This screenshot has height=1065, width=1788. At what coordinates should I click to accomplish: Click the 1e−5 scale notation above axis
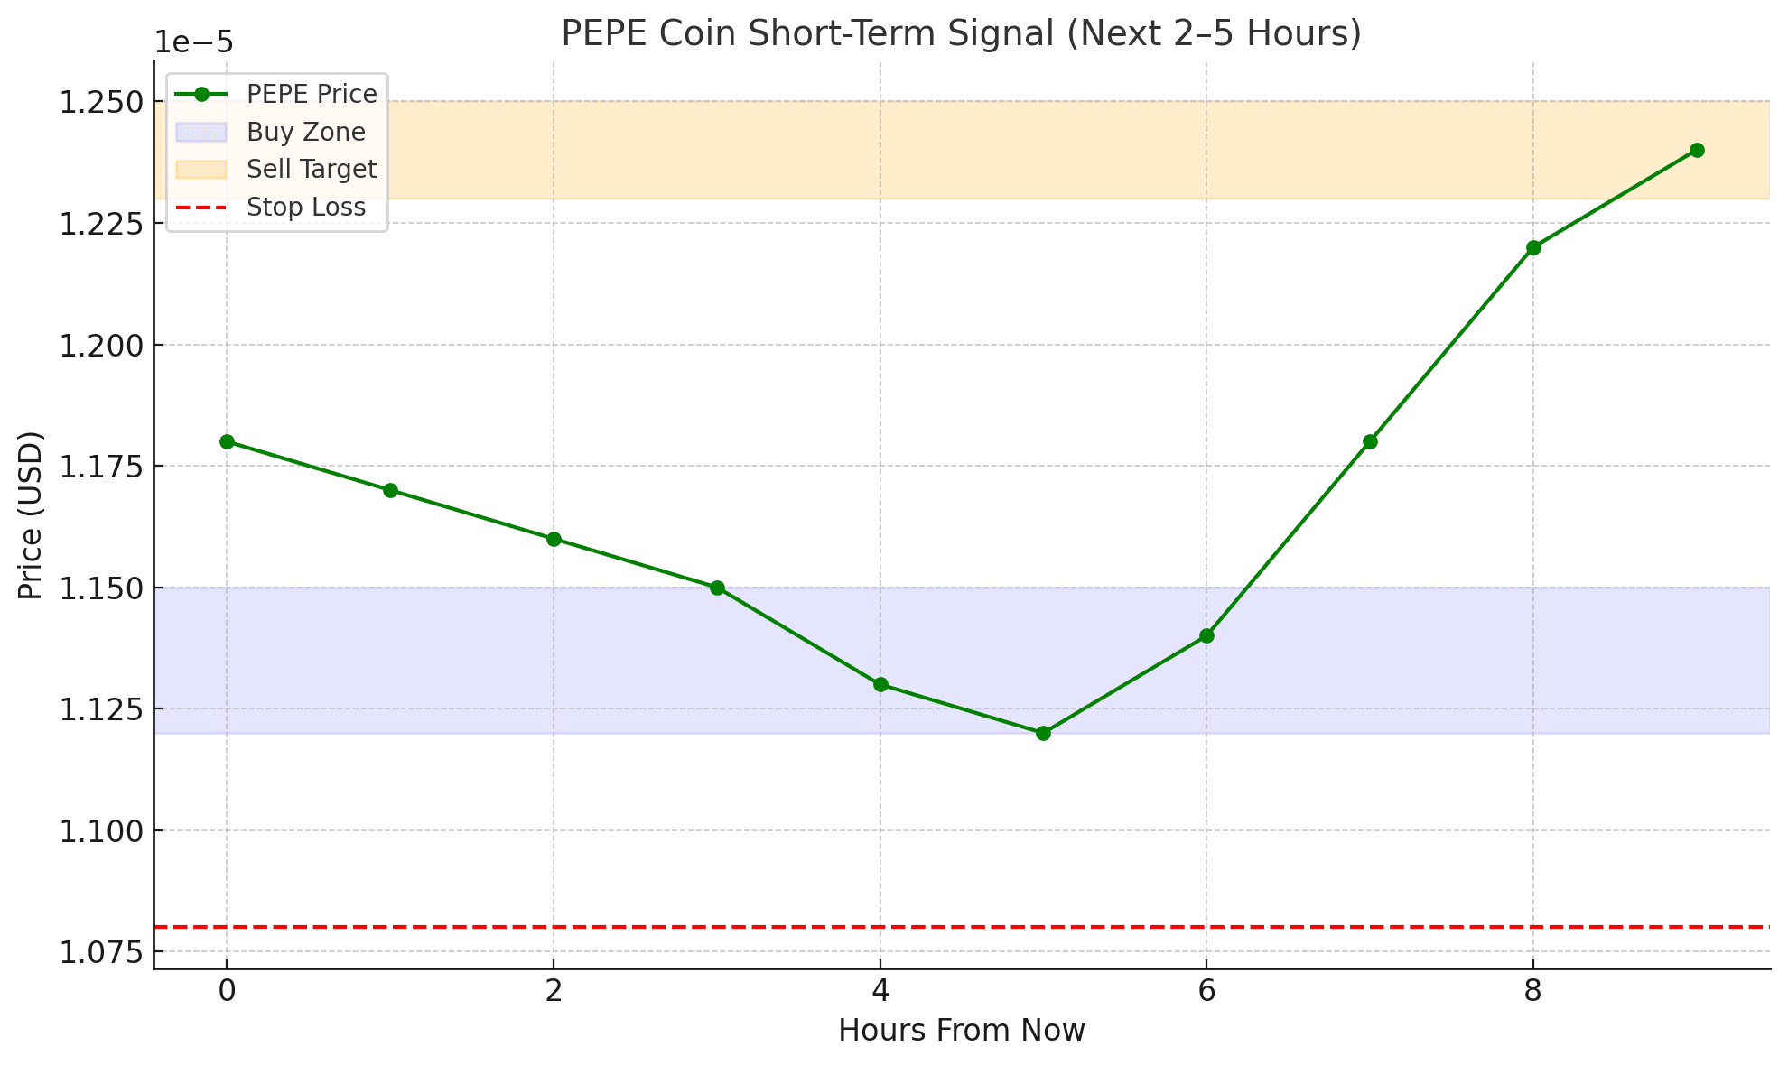click(194, 42)
